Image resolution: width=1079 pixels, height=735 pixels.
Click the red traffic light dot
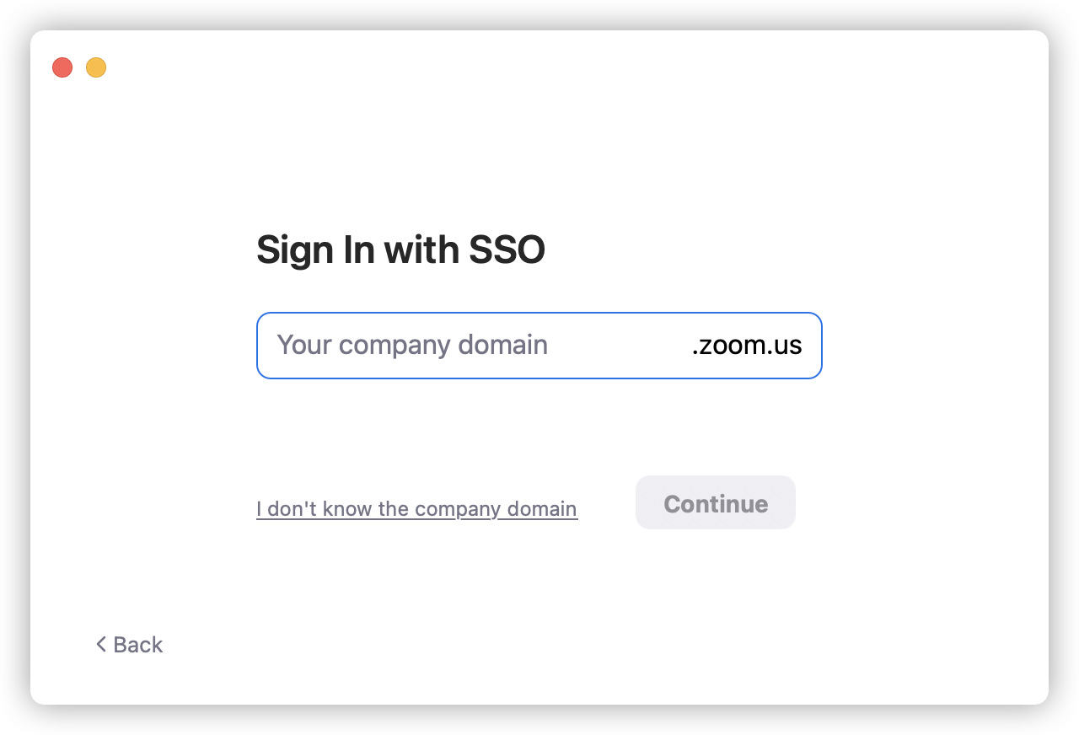(62, 67)
